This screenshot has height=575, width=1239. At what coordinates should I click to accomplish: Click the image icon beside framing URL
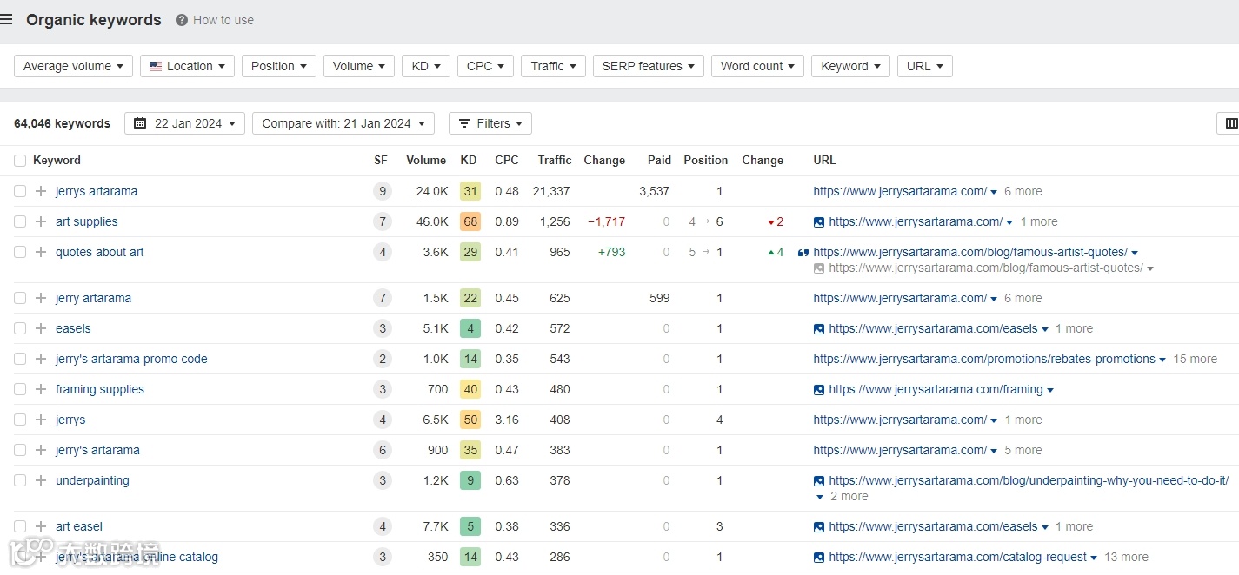[819, 389]
